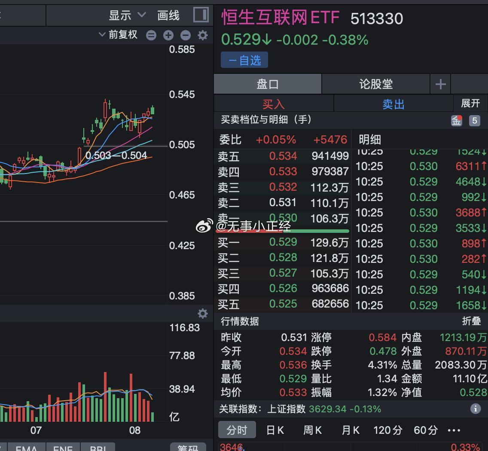Click the 买入 buy button
Image resolution: width=488 pixels, height=451 pixels.
click(x=274, y=104)
